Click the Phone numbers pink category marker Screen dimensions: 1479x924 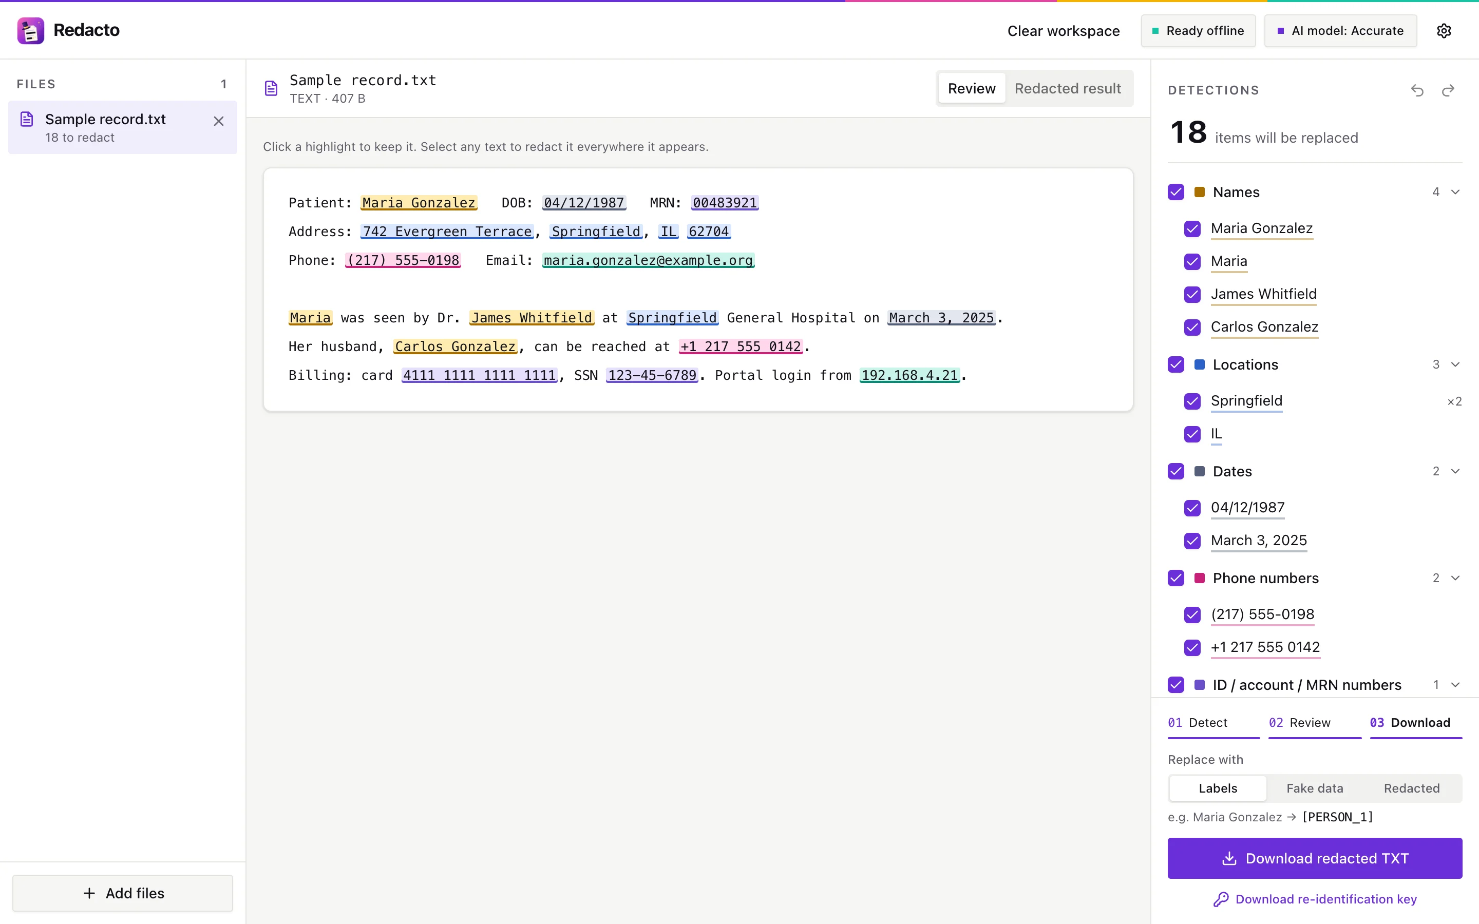1199,578
